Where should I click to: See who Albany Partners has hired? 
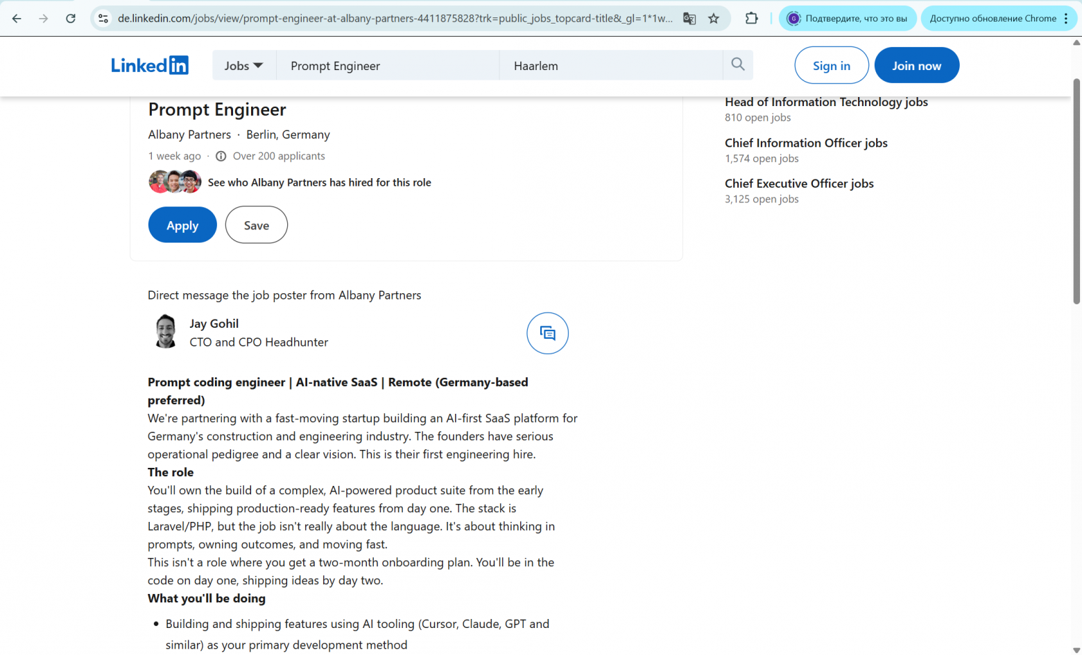pyautogui.click(x=320, y=182)
